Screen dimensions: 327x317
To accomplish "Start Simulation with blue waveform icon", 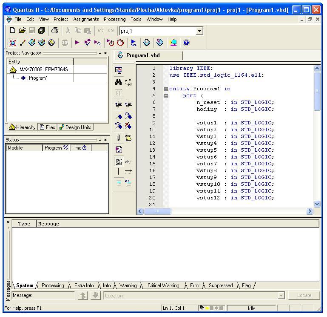I will click(x=134, y=43).
